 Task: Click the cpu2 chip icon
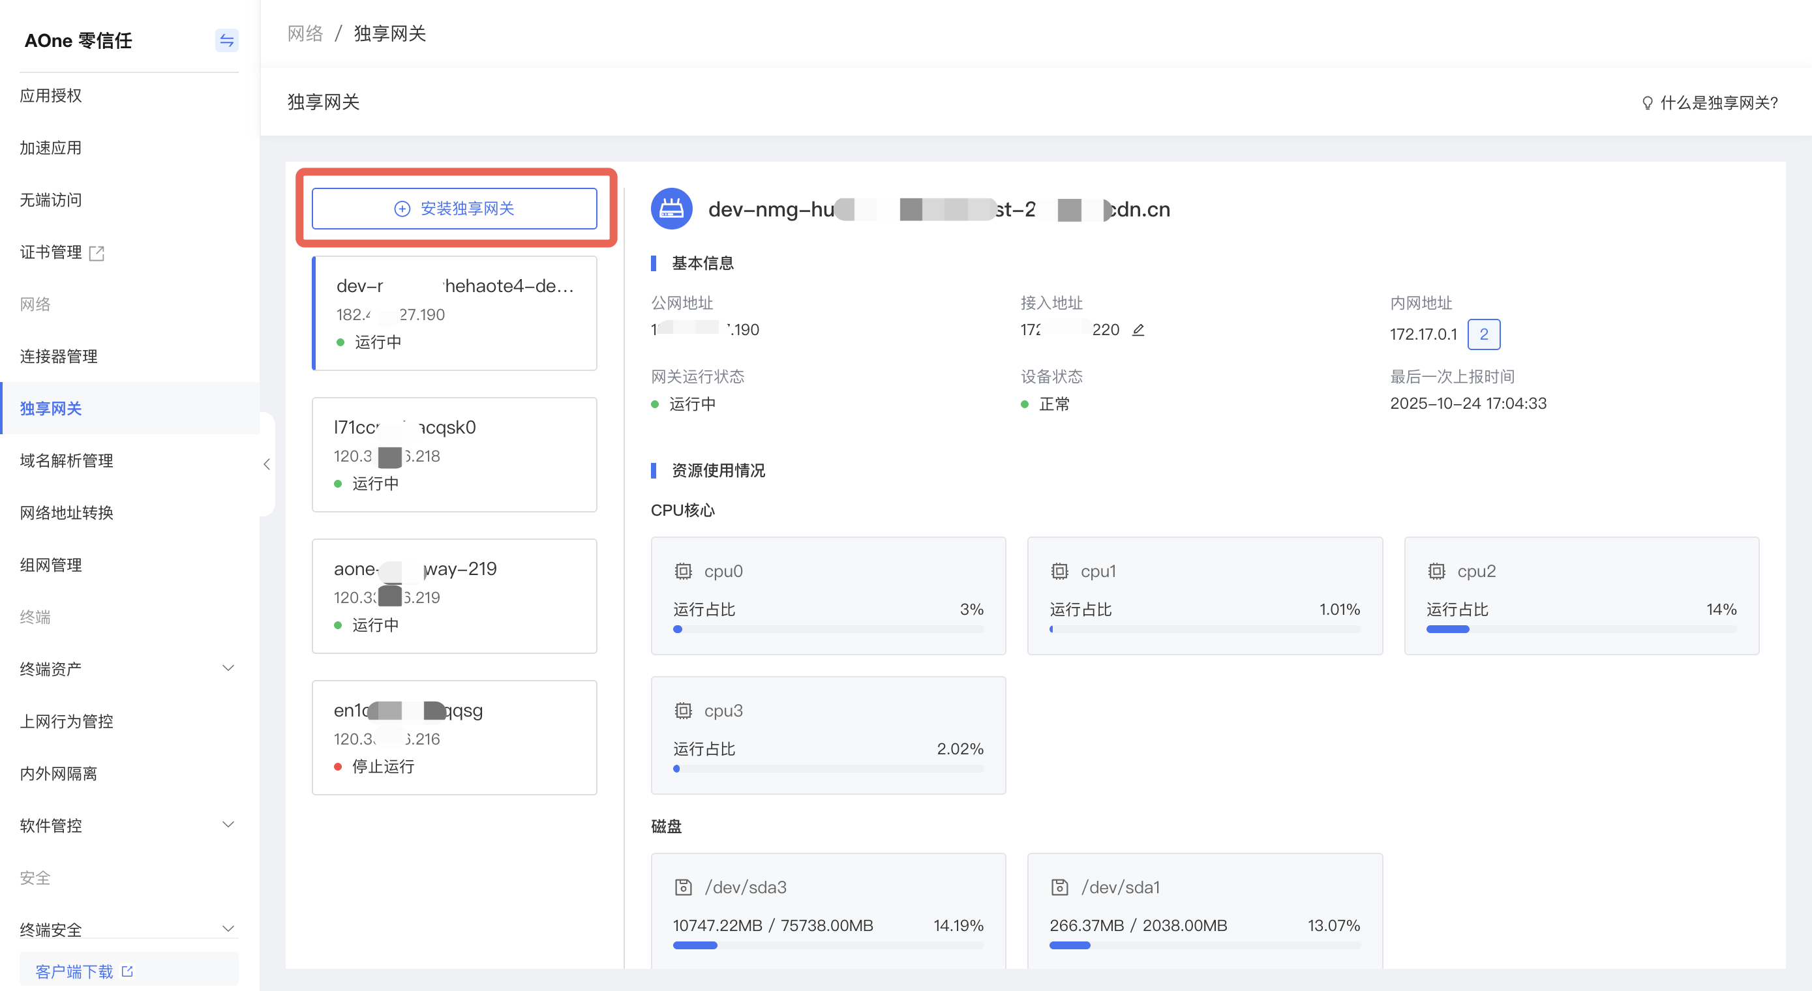coord(1436,571)
